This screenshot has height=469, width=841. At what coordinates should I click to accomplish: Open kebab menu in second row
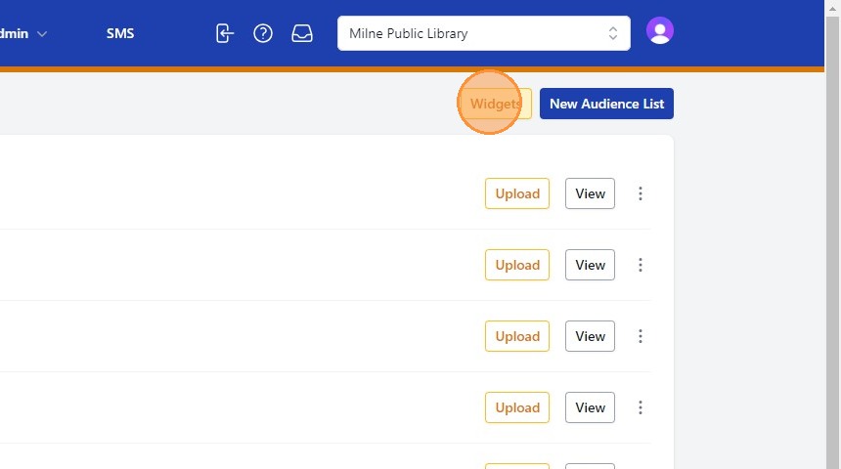tap(641, 265)
